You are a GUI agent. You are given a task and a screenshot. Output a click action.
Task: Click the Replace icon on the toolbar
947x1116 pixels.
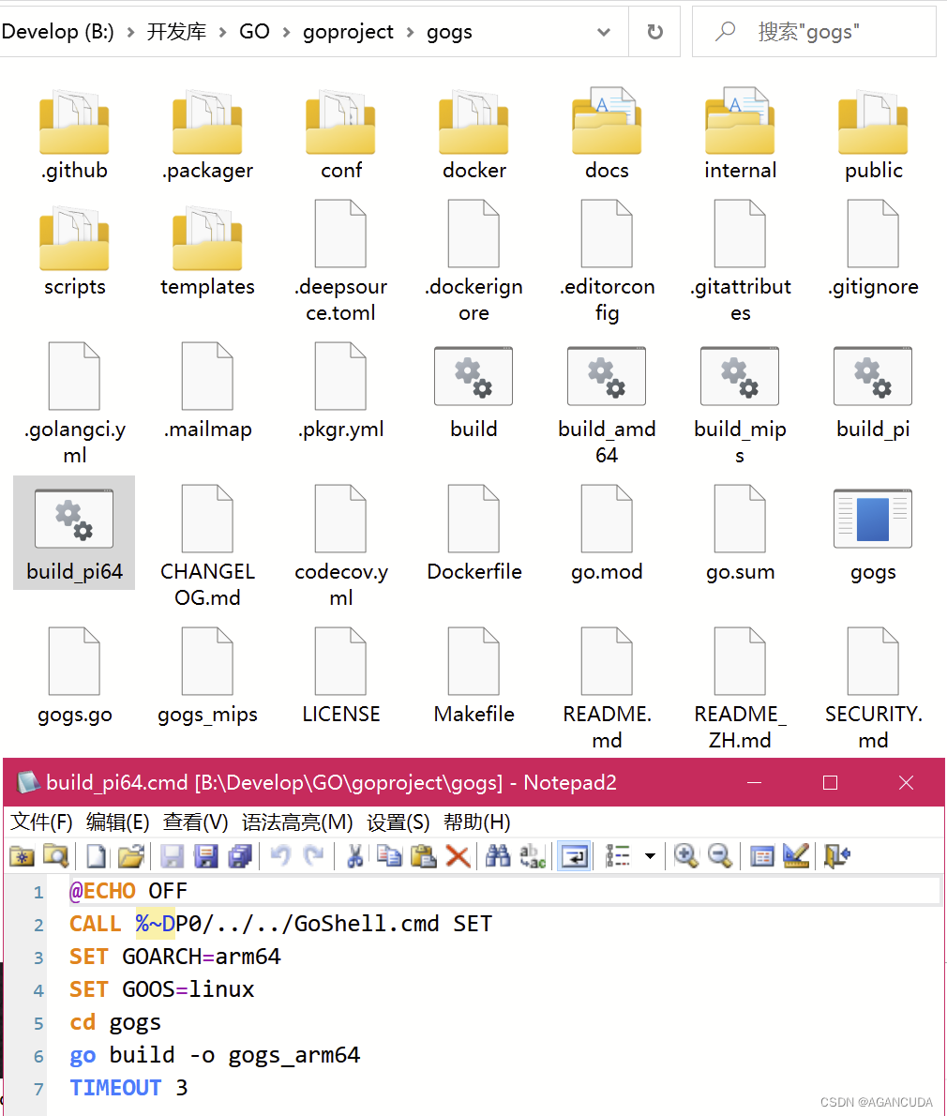[x=532, y=856]
